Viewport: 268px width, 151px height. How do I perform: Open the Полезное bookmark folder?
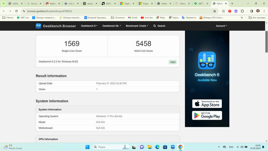click(118, 18)
